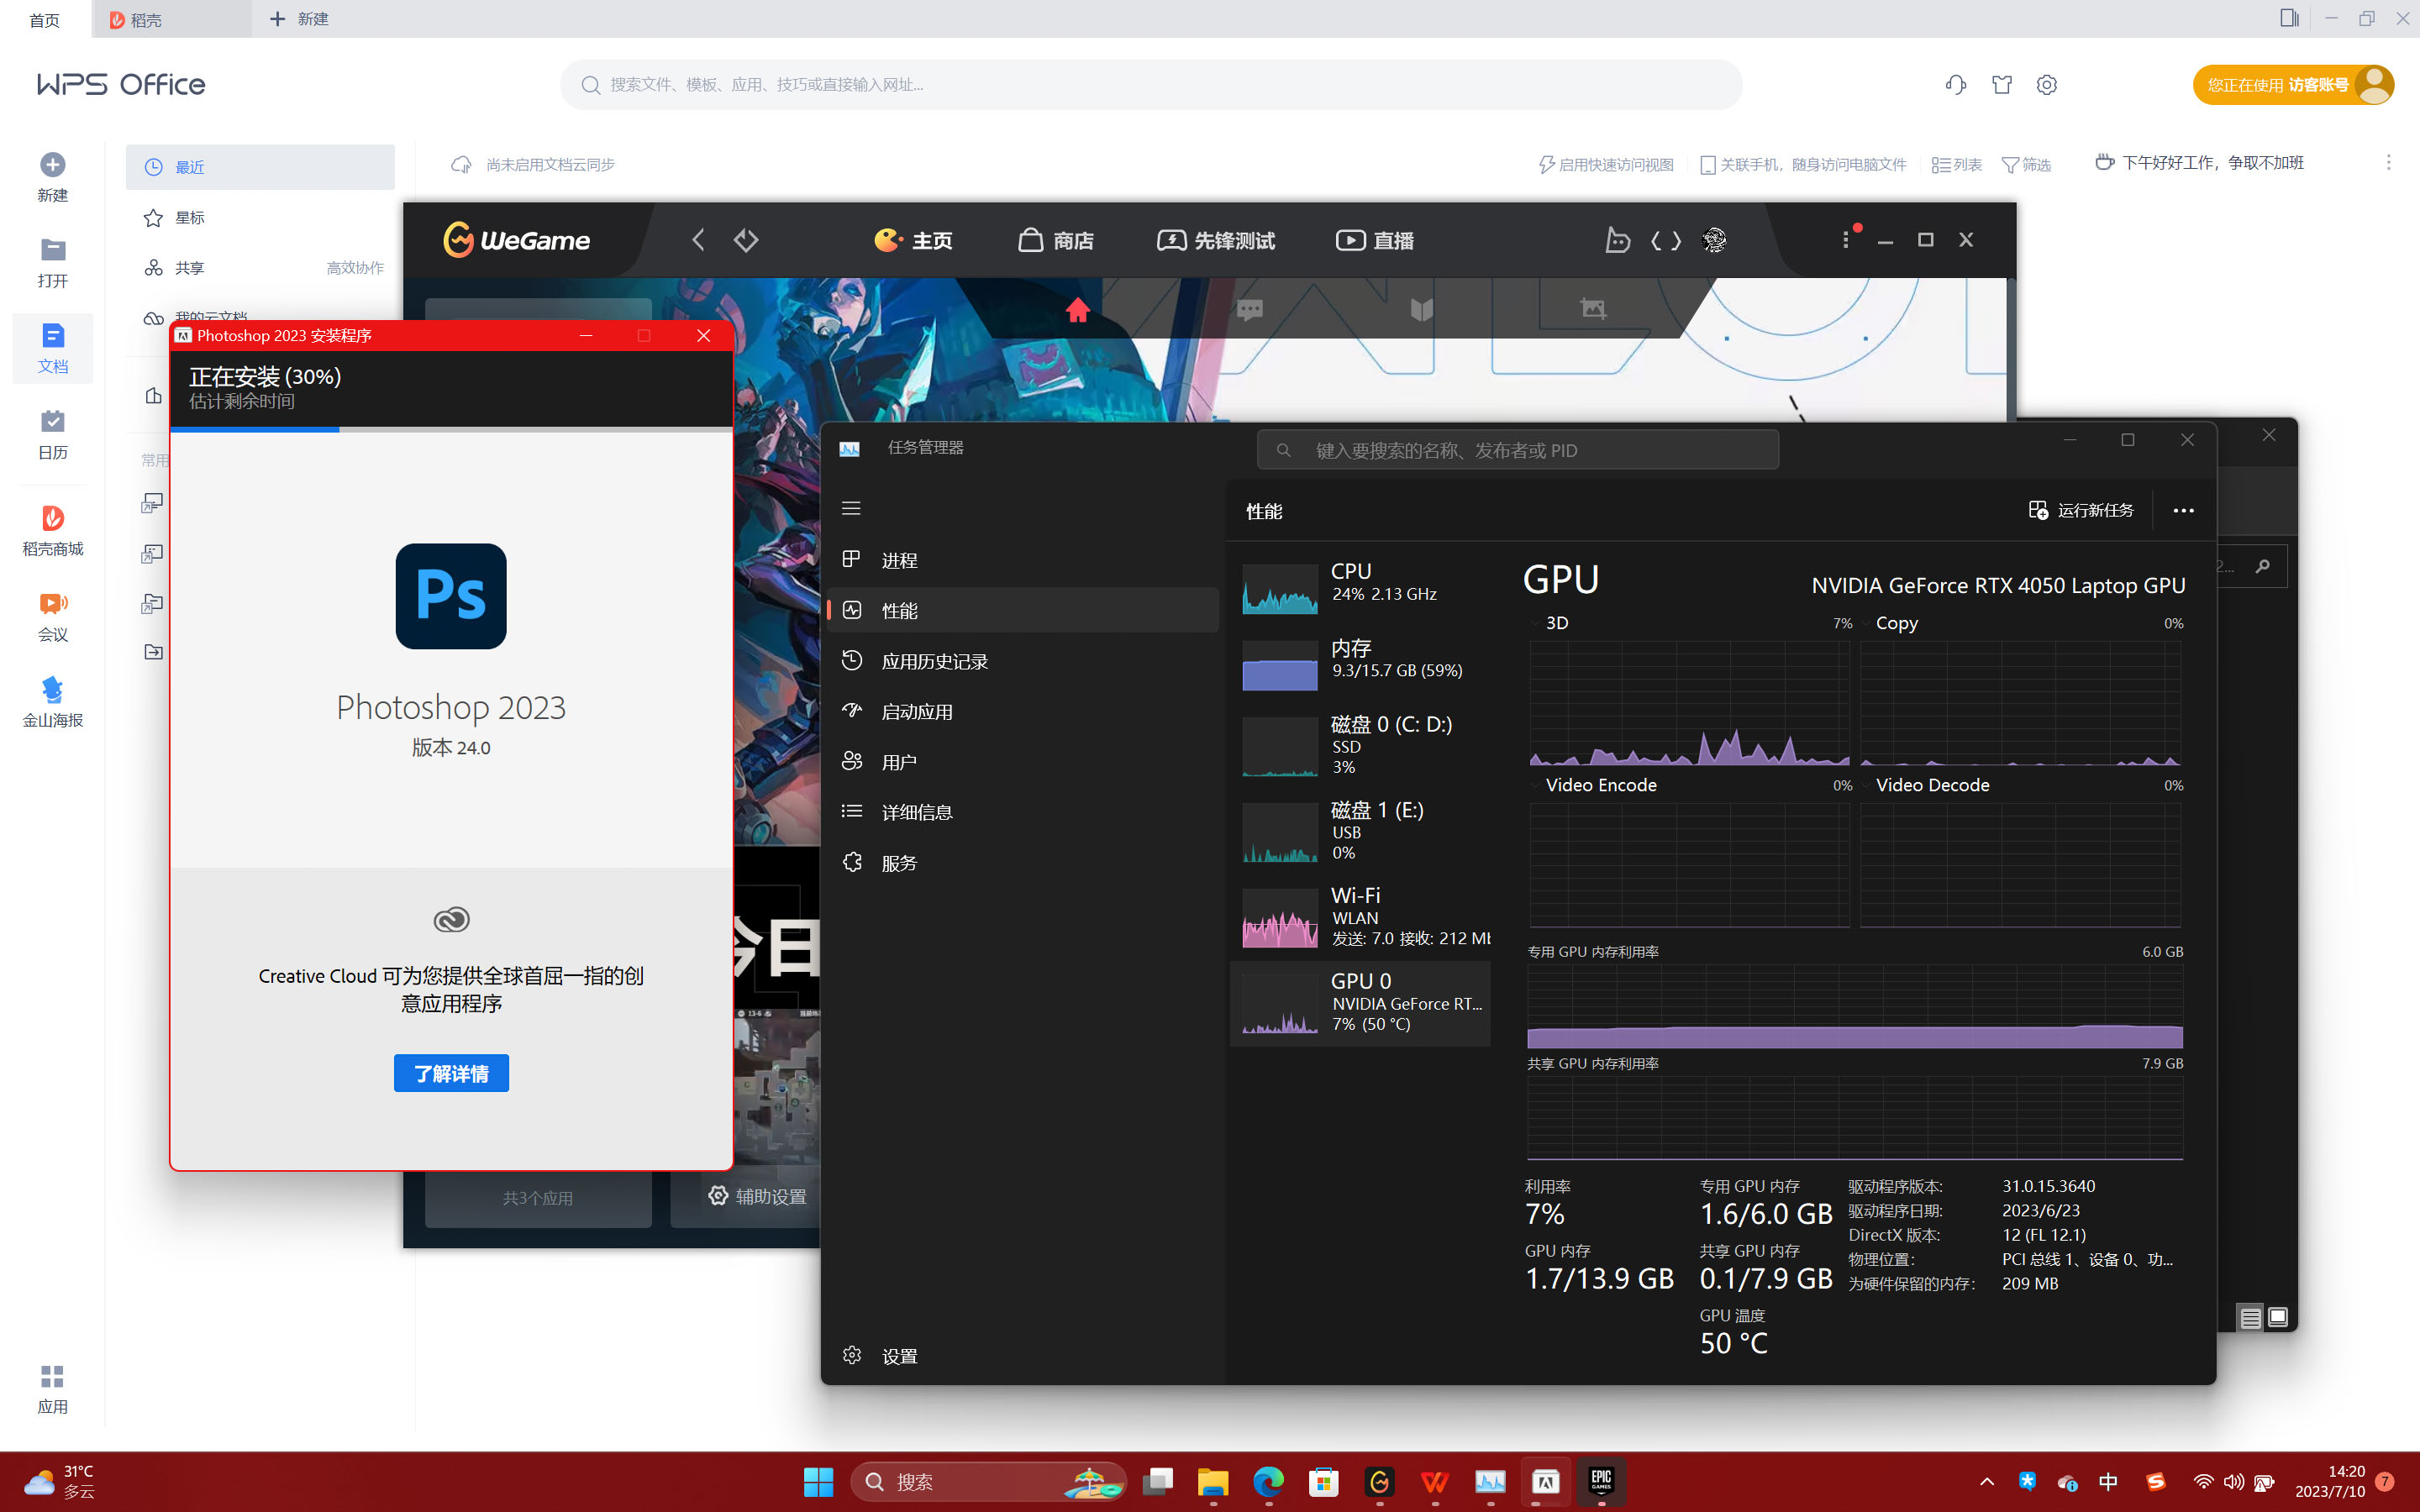Click 运行新任务 in Task Manager
The image size is (2420, 1512).
[2081, 511]
